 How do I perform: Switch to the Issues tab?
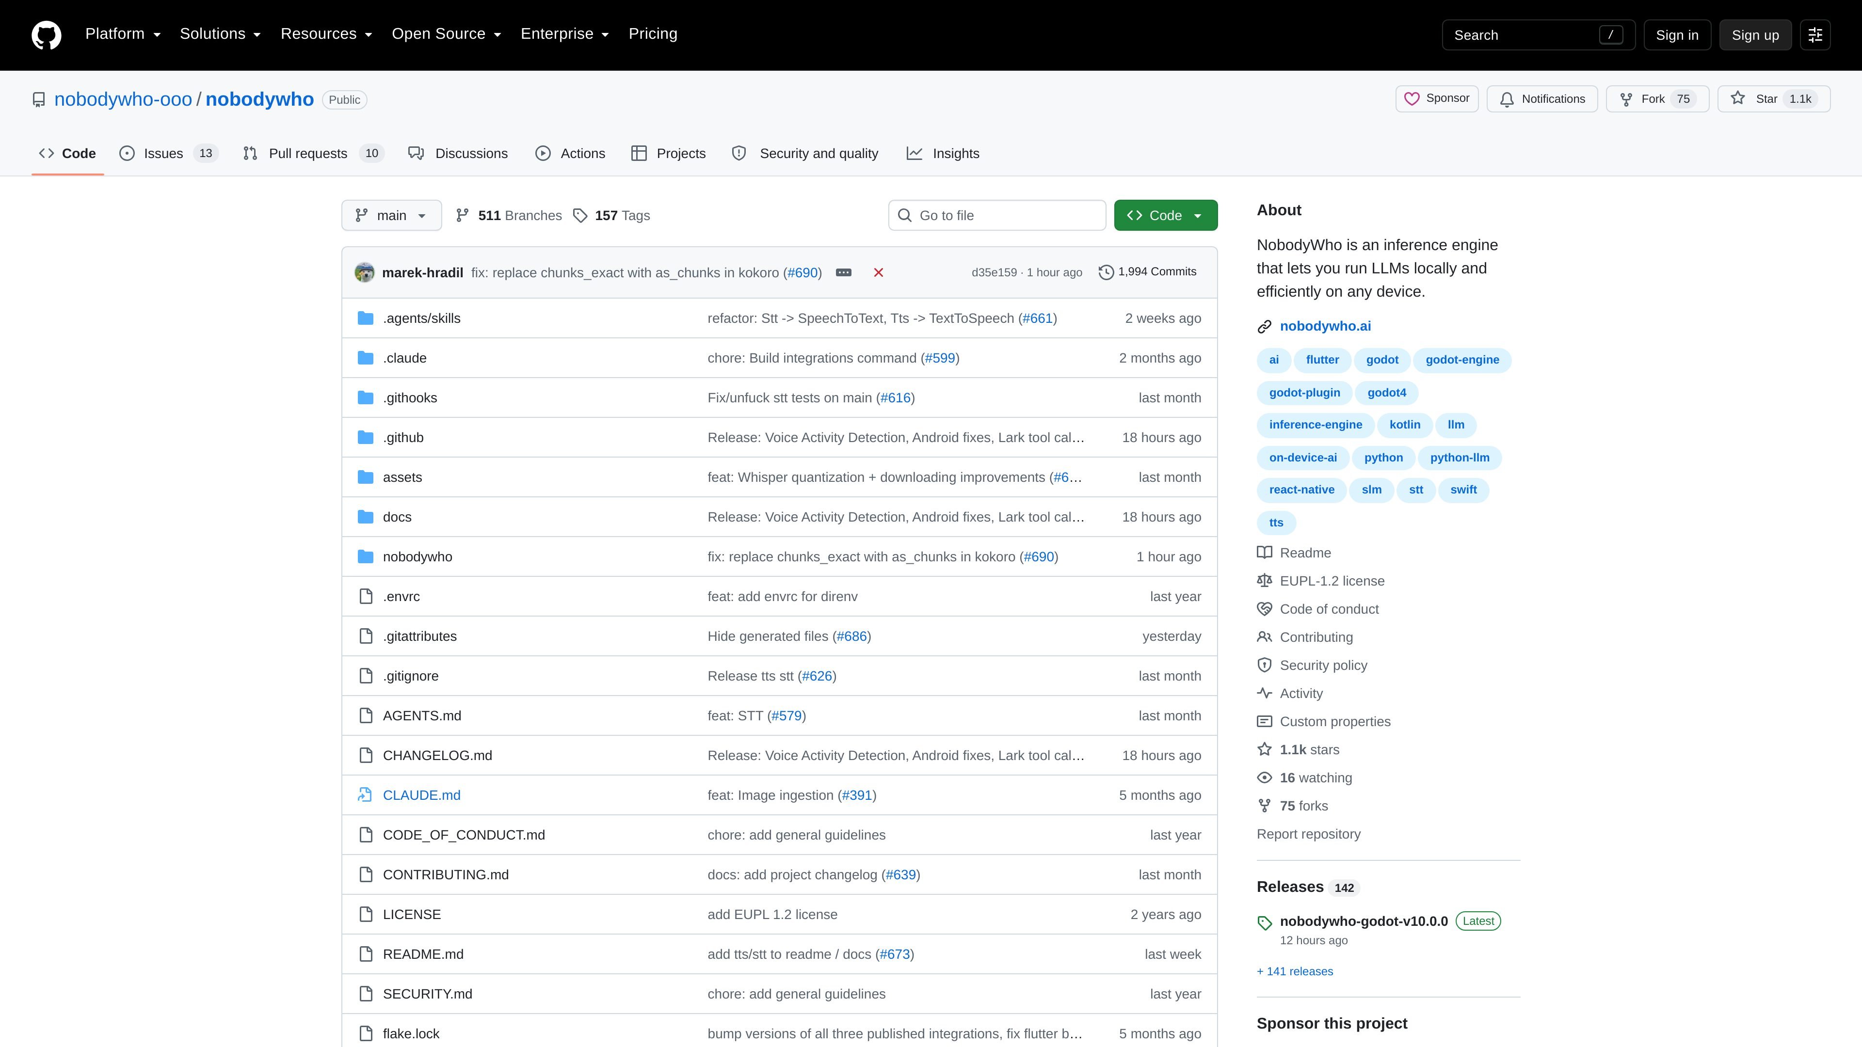(168, 153)
